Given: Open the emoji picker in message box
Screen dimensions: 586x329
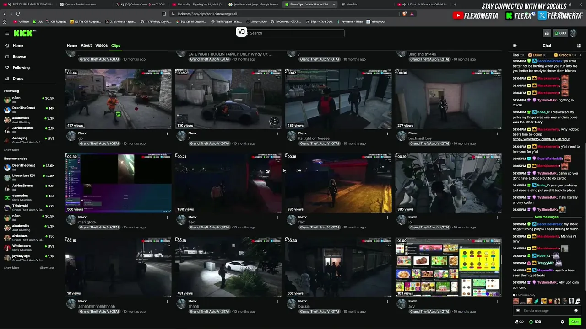Looking at the screenshot, I should 576,311.
